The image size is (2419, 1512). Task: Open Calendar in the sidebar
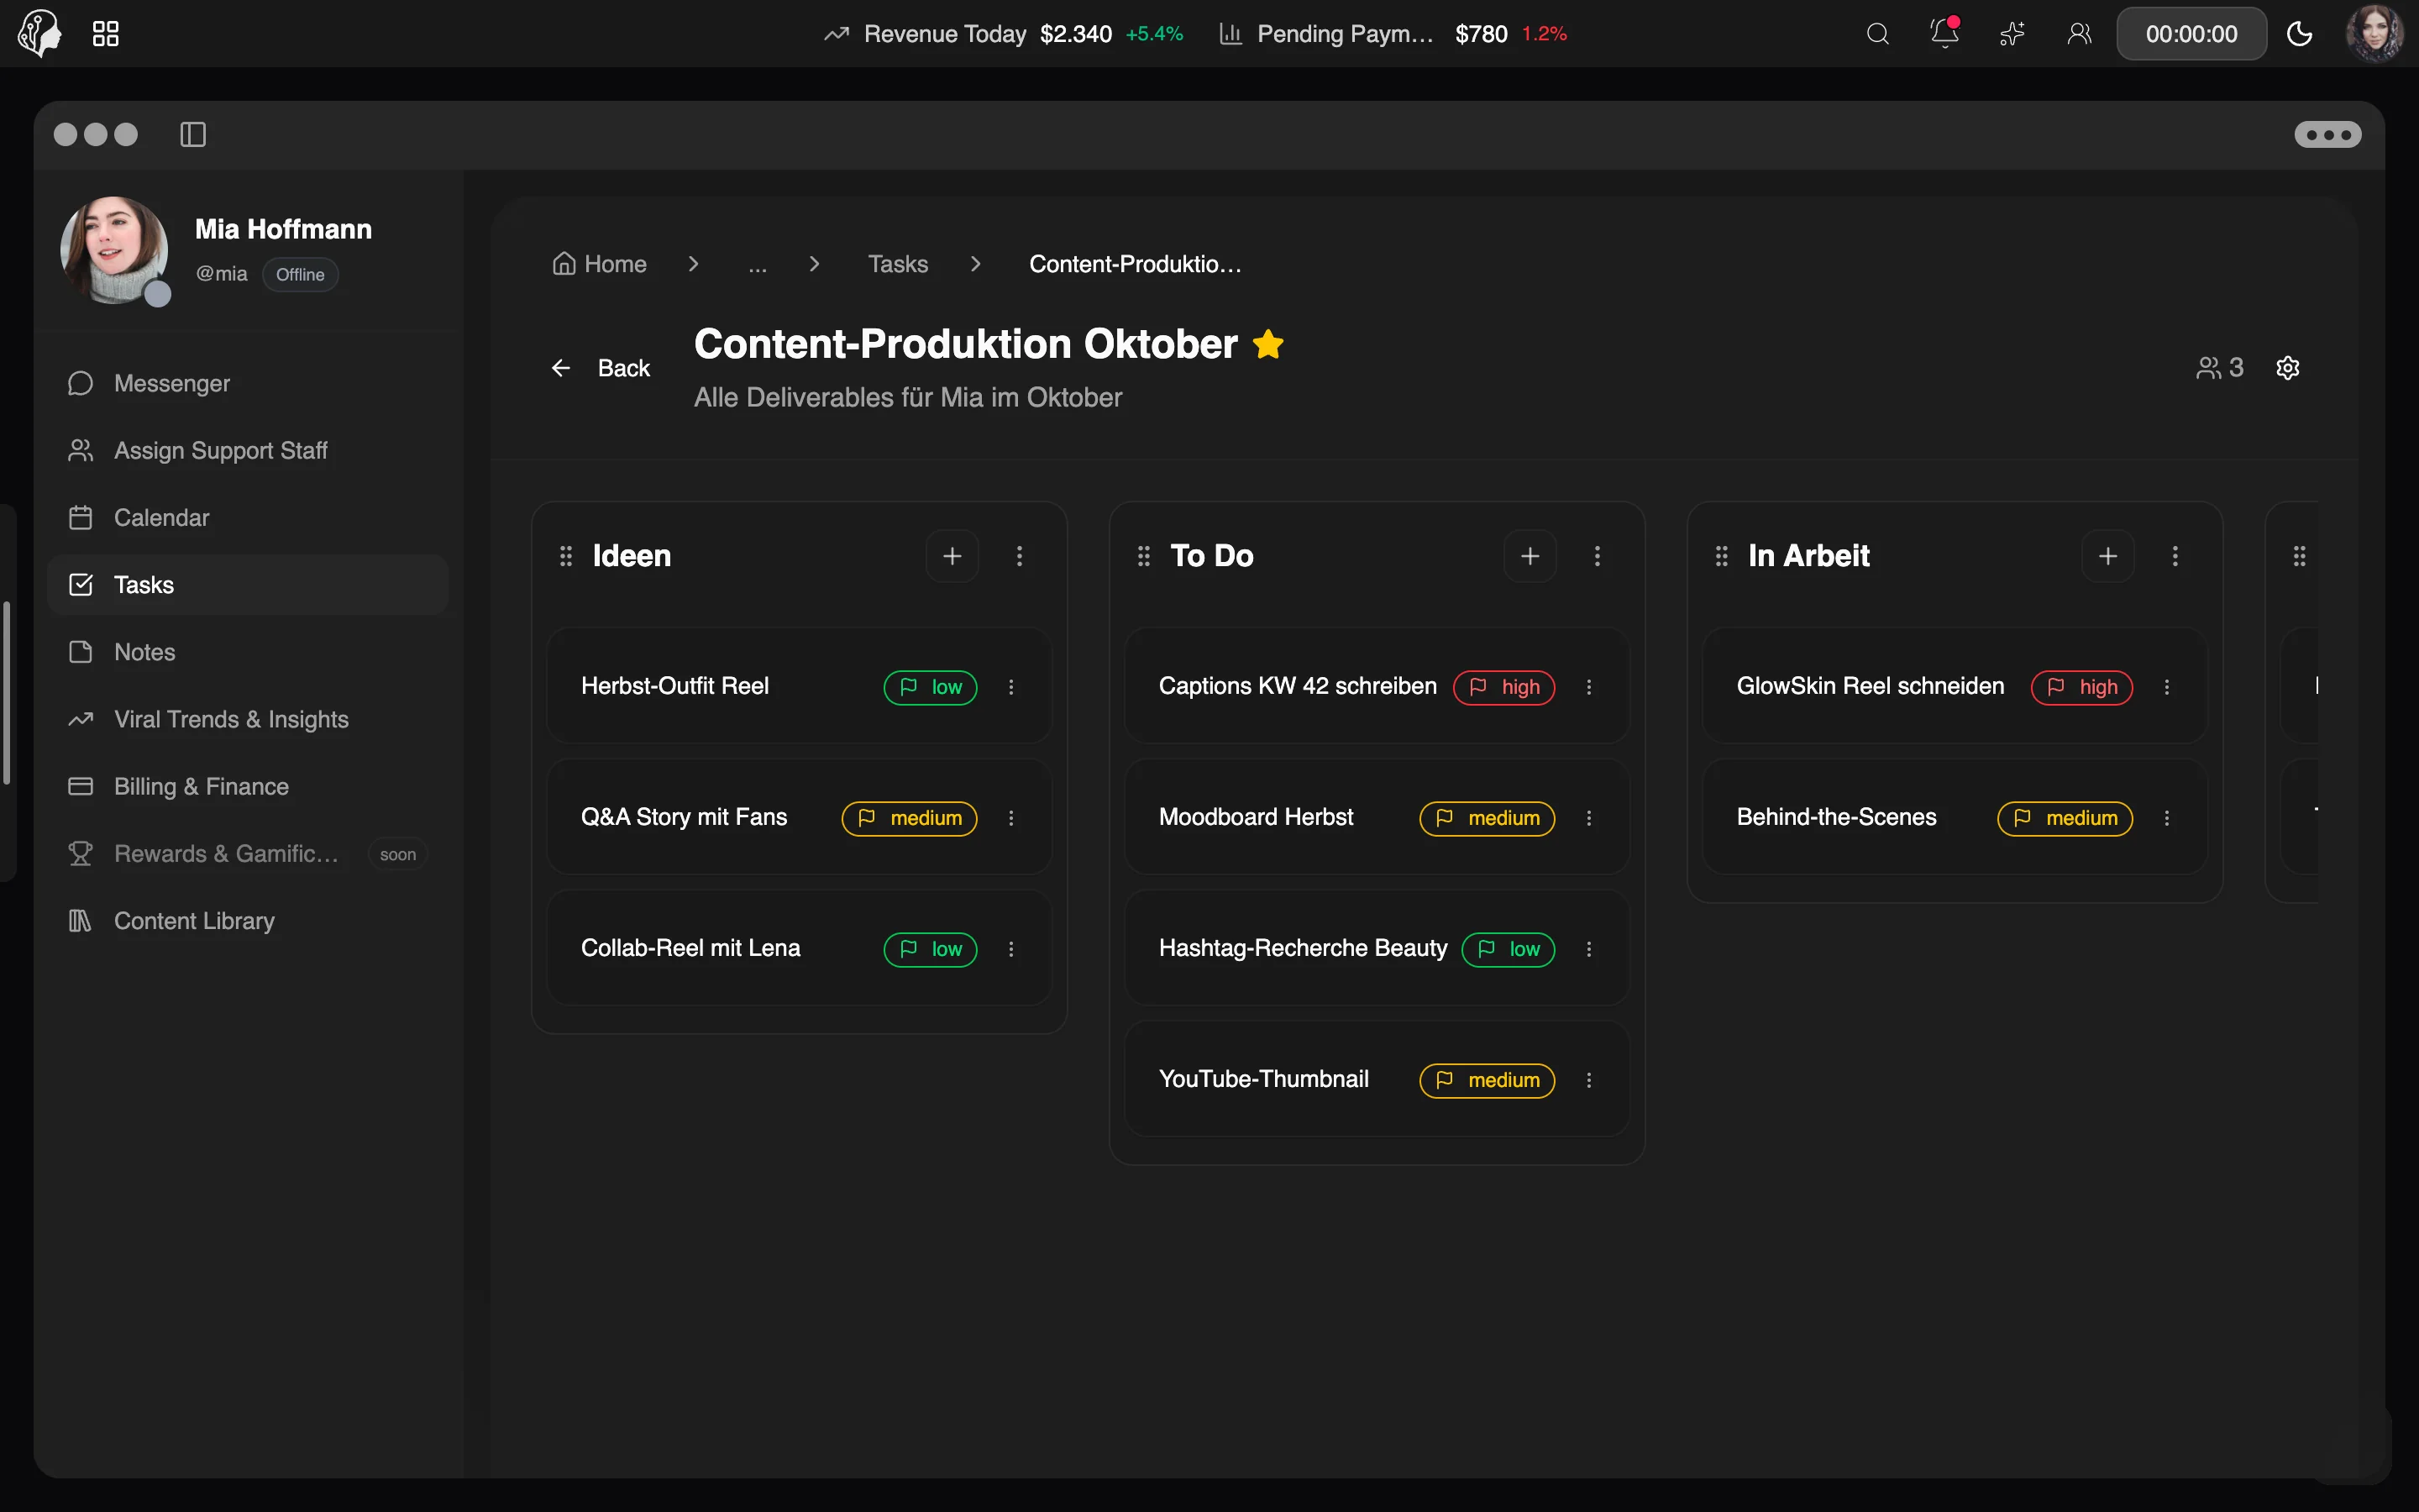point(248,518)
